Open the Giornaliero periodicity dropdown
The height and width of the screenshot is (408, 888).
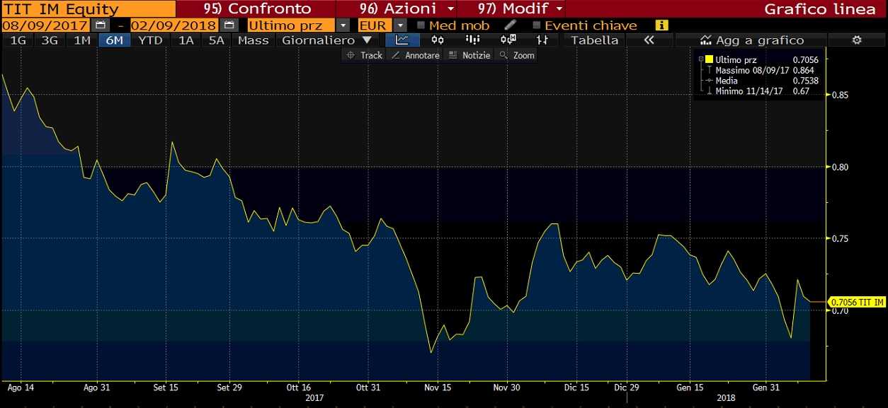(x=326, y=40)
